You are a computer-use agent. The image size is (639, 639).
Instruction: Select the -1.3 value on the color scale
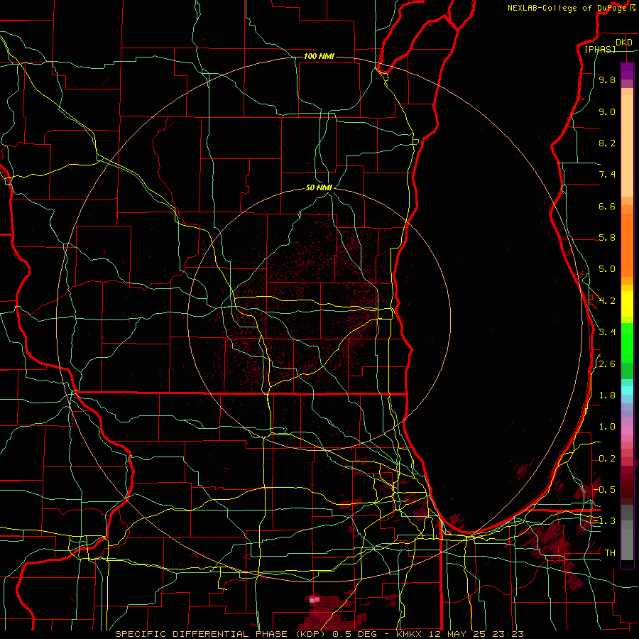(605, 521)
